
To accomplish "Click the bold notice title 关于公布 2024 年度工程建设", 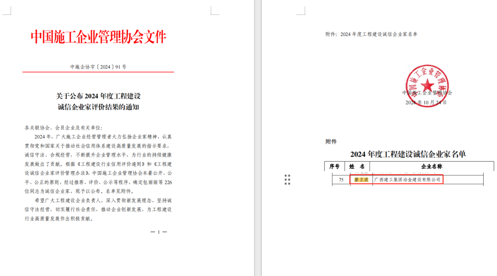I will coord(98,96).
